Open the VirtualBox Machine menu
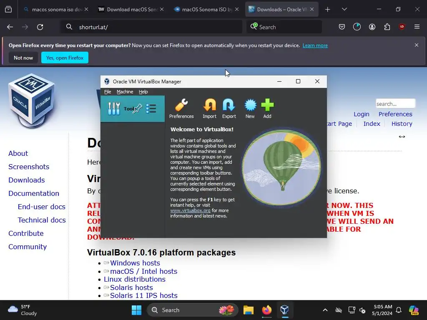This screenshot has height=320, width=427. 125,92
